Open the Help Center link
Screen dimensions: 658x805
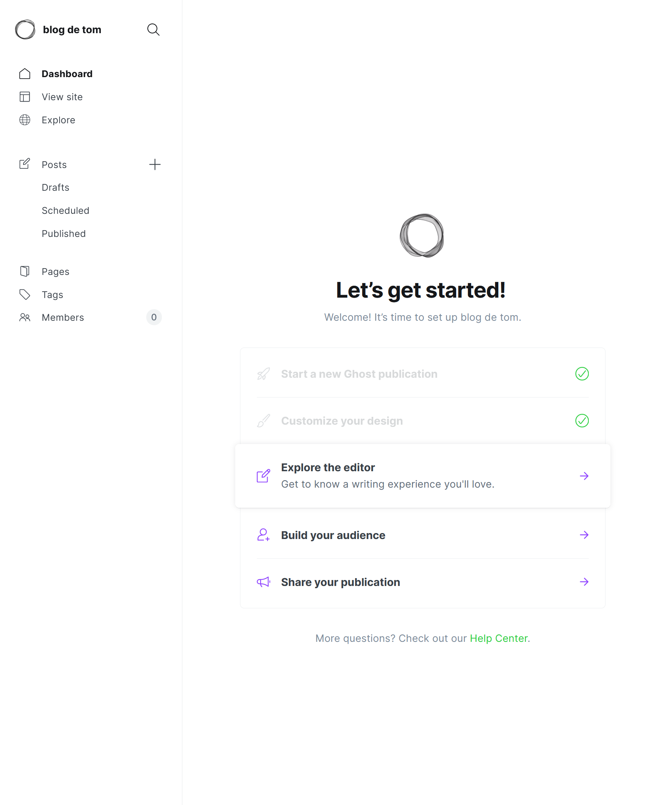pyautogui.click(x=498, y=638)
